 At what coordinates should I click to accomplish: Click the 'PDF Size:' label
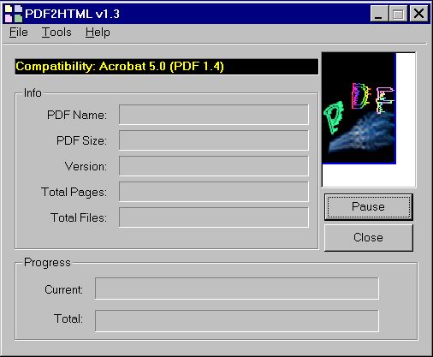pos(81,140)
